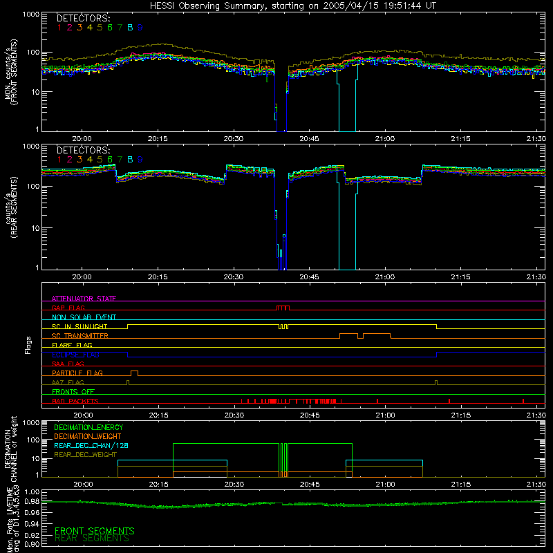Click the PARTICLE FLAG label
Screen dimensions: 553x553
[x=77, y=373]
